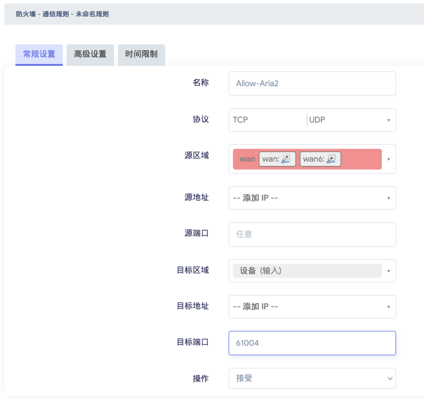Click the 源端口 input showing 任意
The width and height of the screenshot is (424, 399).
312,234
